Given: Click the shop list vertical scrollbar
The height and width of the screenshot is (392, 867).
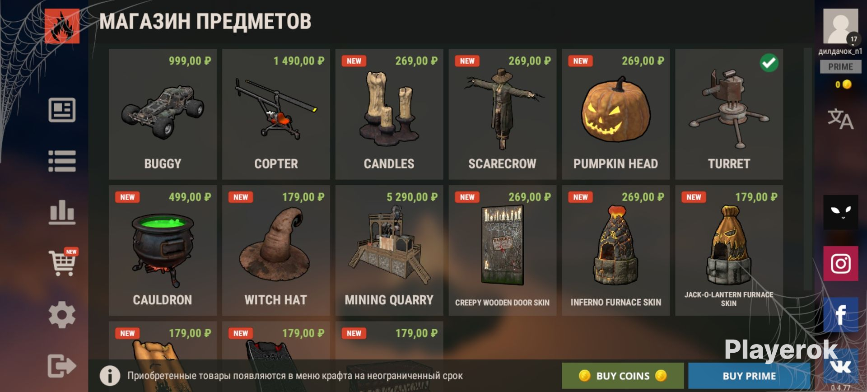Looking at the screenshot, I should [808, 169].
